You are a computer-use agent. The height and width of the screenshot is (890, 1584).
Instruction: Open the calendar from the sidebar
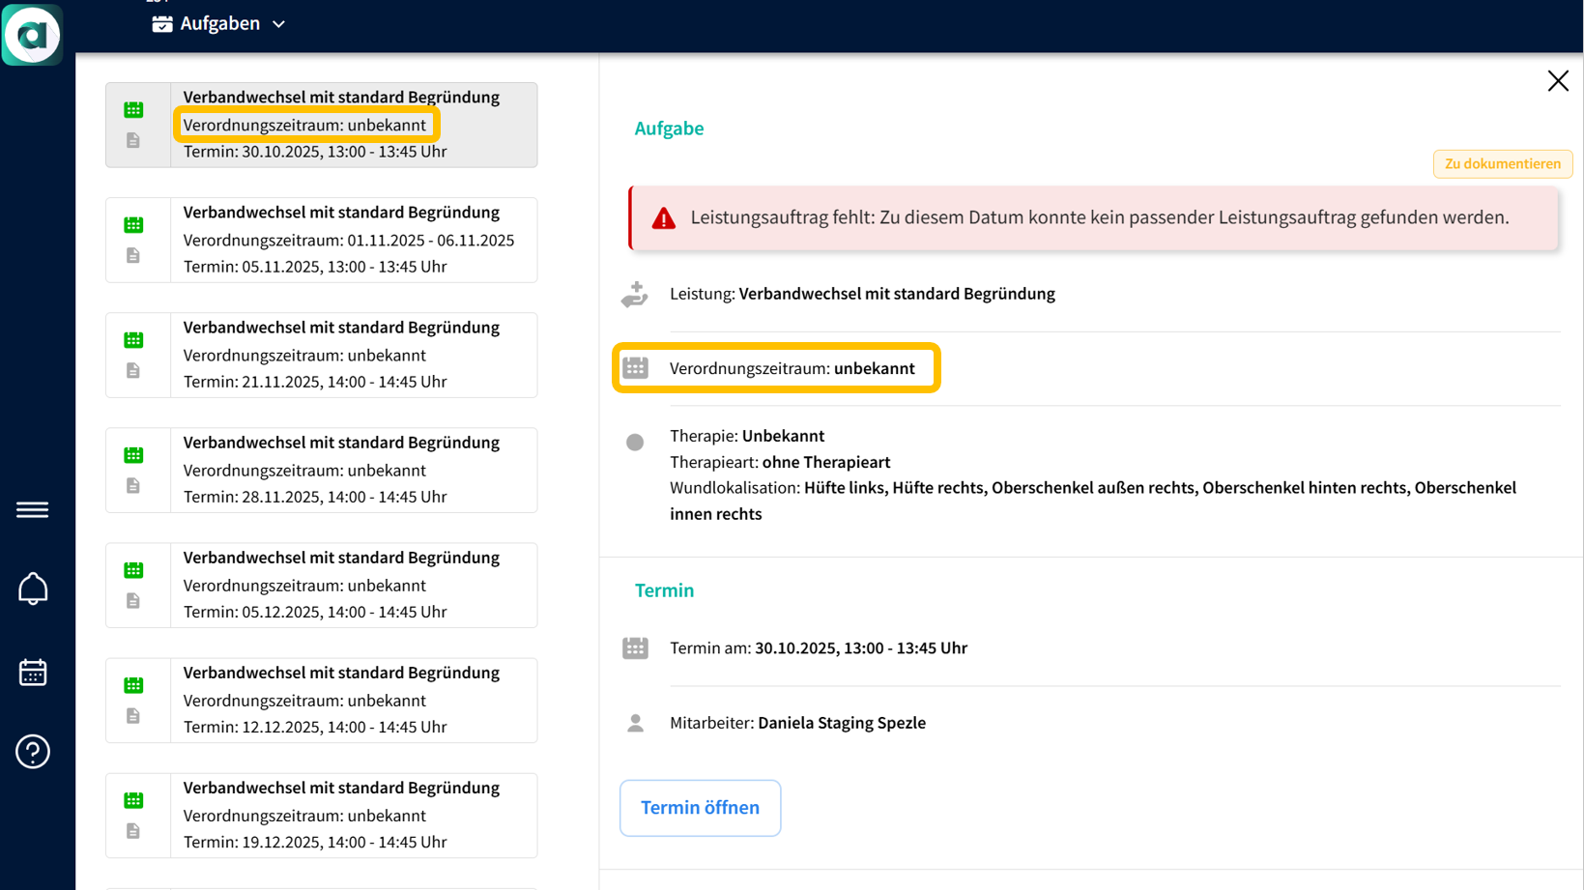pyautogui.click(x=33, y=672)
